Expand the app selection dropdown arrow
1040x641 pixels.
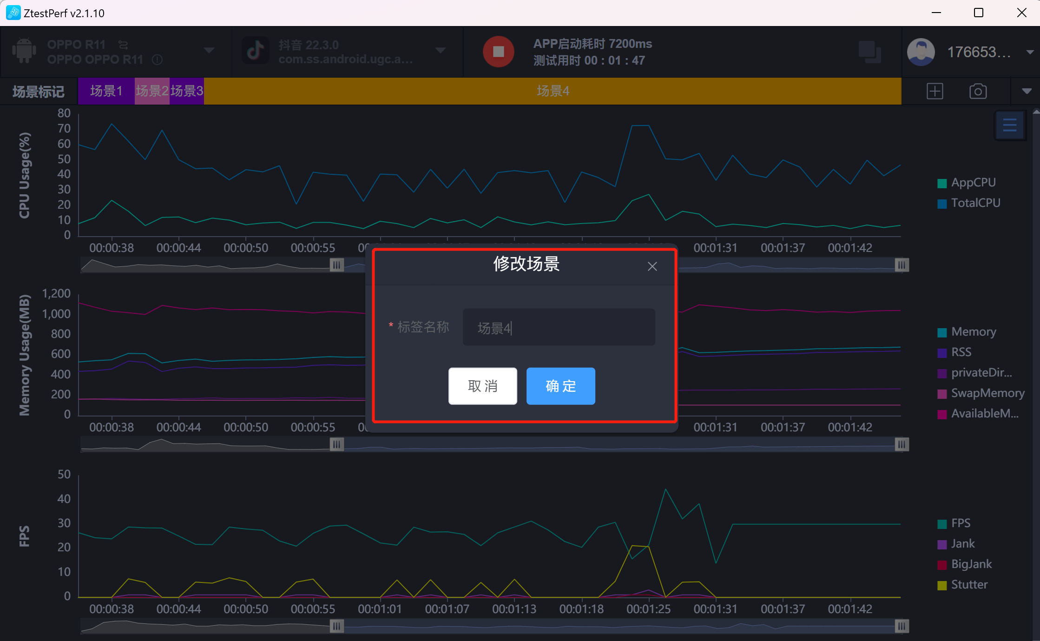(440, 51)
